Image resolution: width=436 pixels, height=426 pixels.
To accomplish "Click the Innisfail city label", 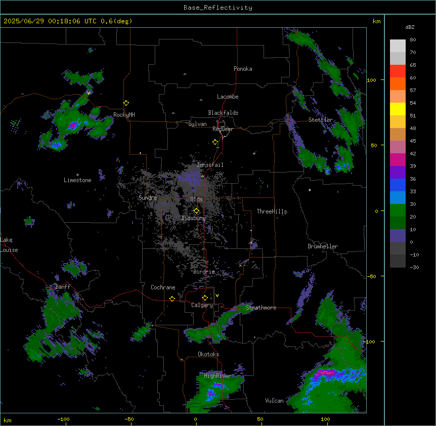I will coord(210,165).
